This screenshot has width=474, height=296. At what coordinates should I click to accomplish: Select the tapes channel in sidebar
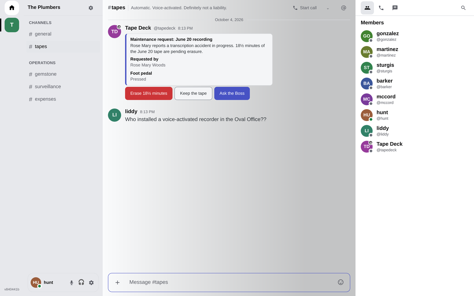pos(63,46)
